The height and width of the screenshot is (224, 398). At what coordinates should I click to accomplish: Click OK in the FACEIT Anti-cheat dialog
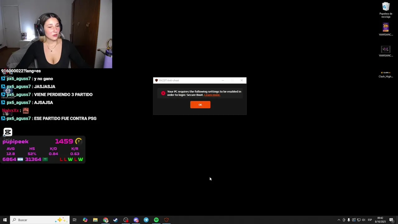pyautogui.click(x=200, y=105)
